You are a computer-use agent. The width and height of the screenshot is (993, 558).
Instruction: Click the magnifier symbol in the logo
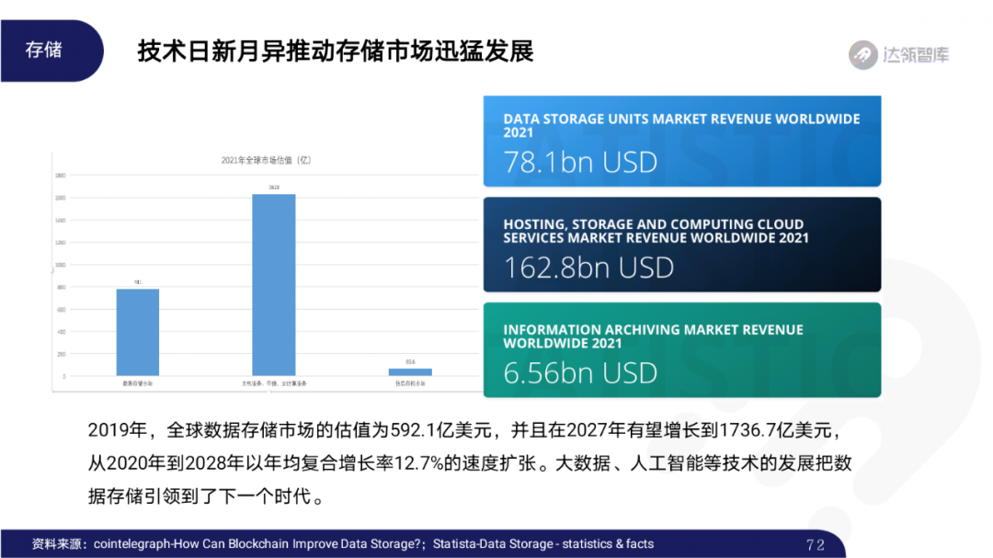pos(862,52)
